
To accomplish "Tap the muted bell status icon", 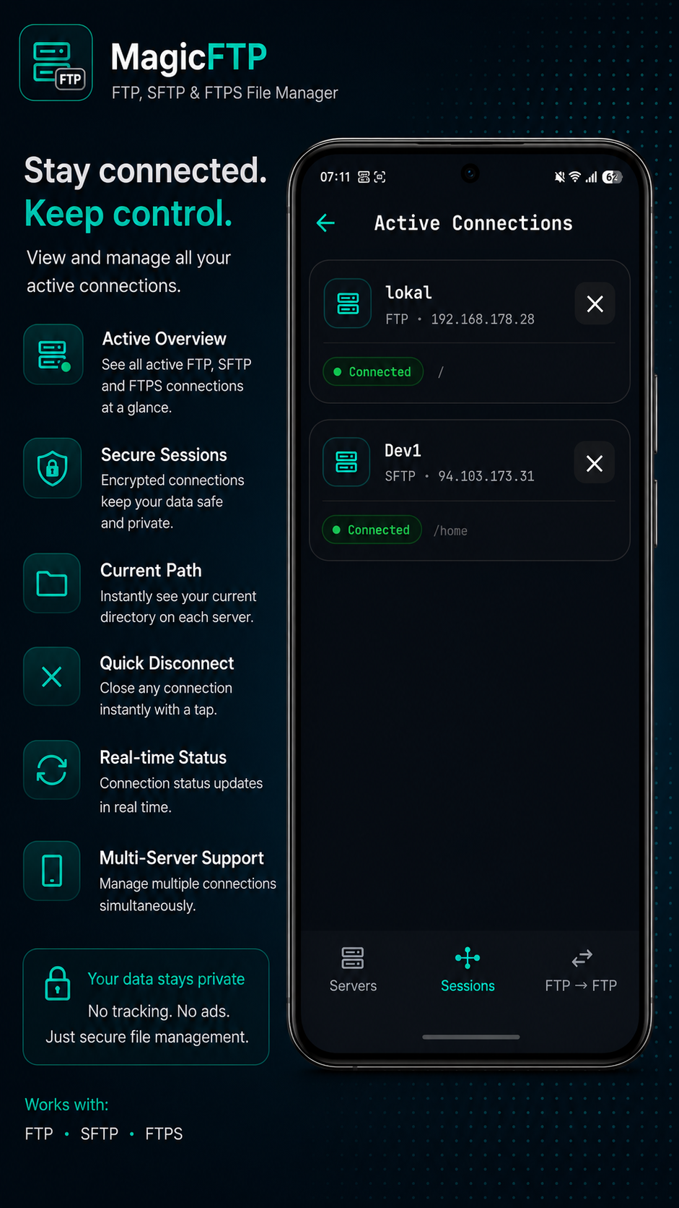I will [559, 177].
